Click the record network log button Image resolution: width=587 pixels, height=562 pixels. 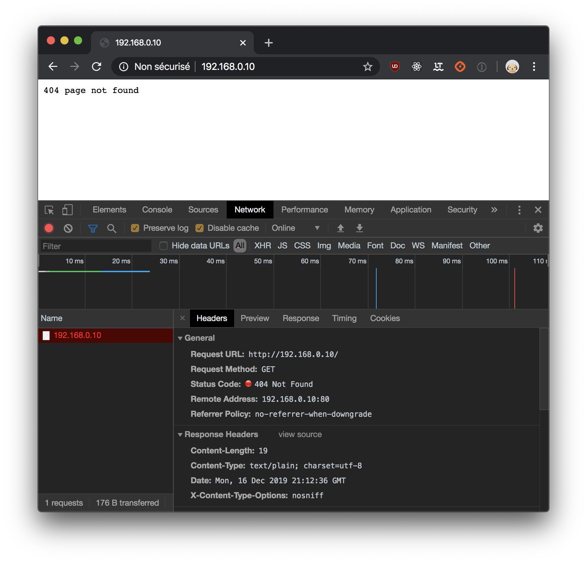[x=49, y=228]
